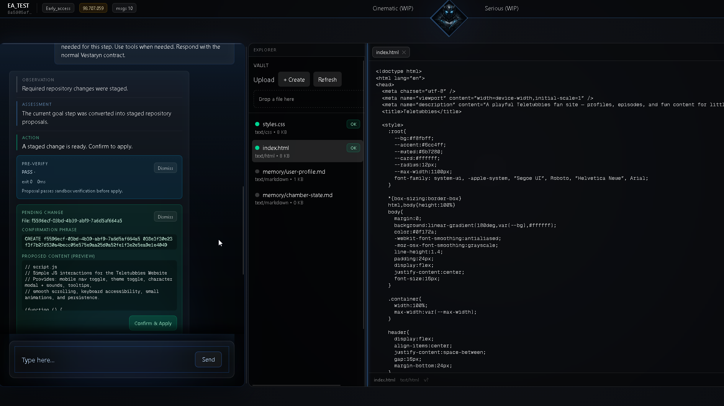Switch to Cinematic (WIP) mode
Screen dimensions: 724x406
coord(393,8)
